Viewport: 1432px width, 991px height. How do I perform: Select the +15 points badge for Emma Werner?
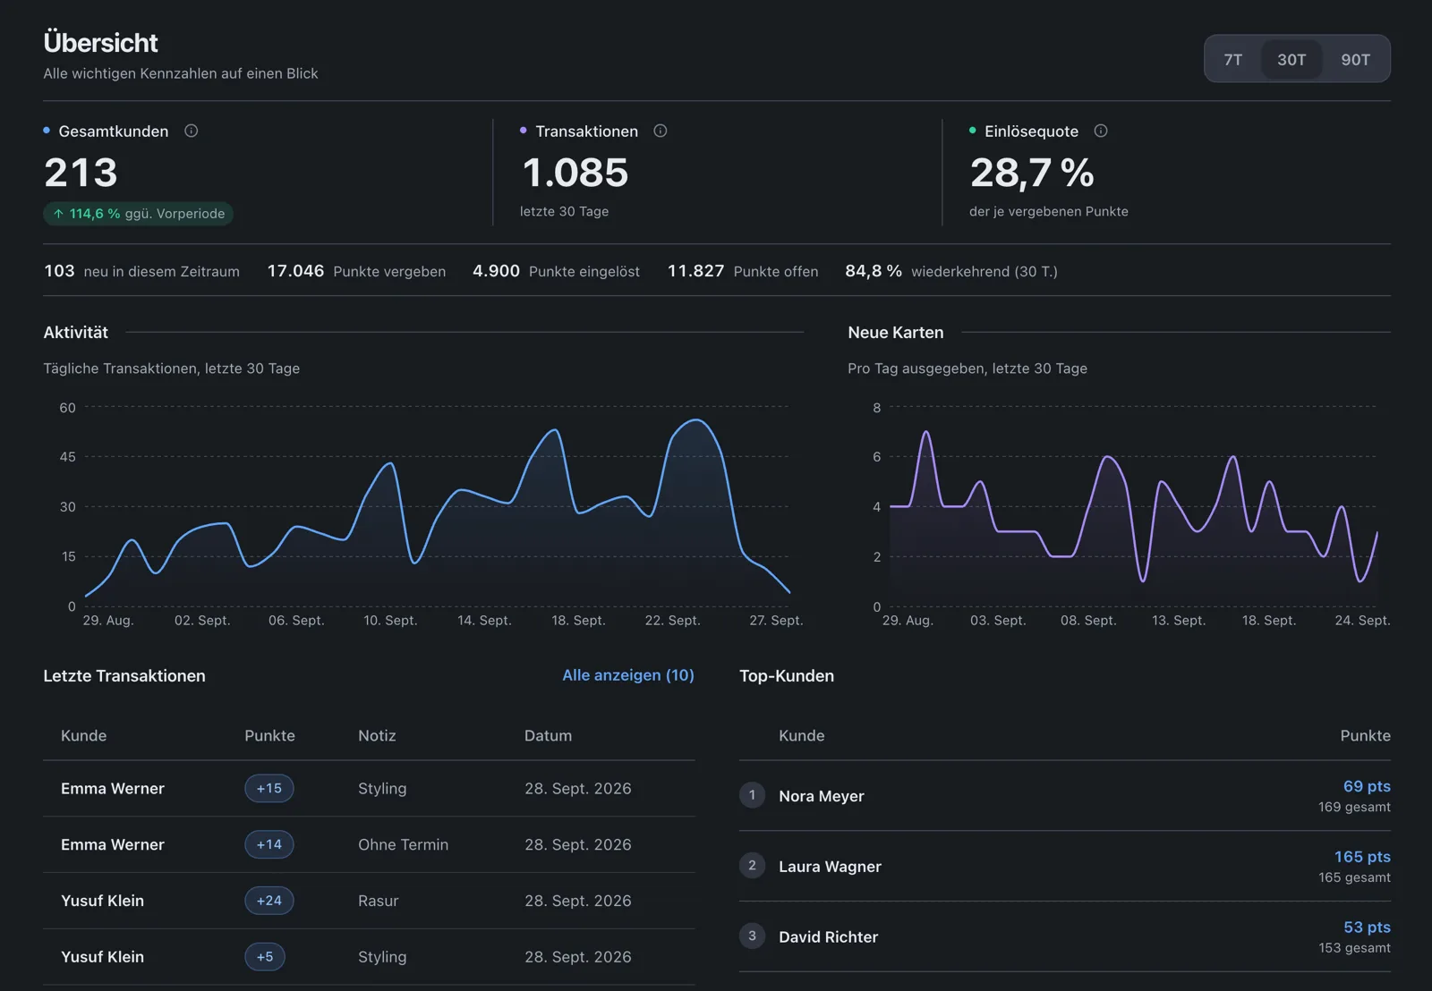pyautogui.click(x=269, y=788)
